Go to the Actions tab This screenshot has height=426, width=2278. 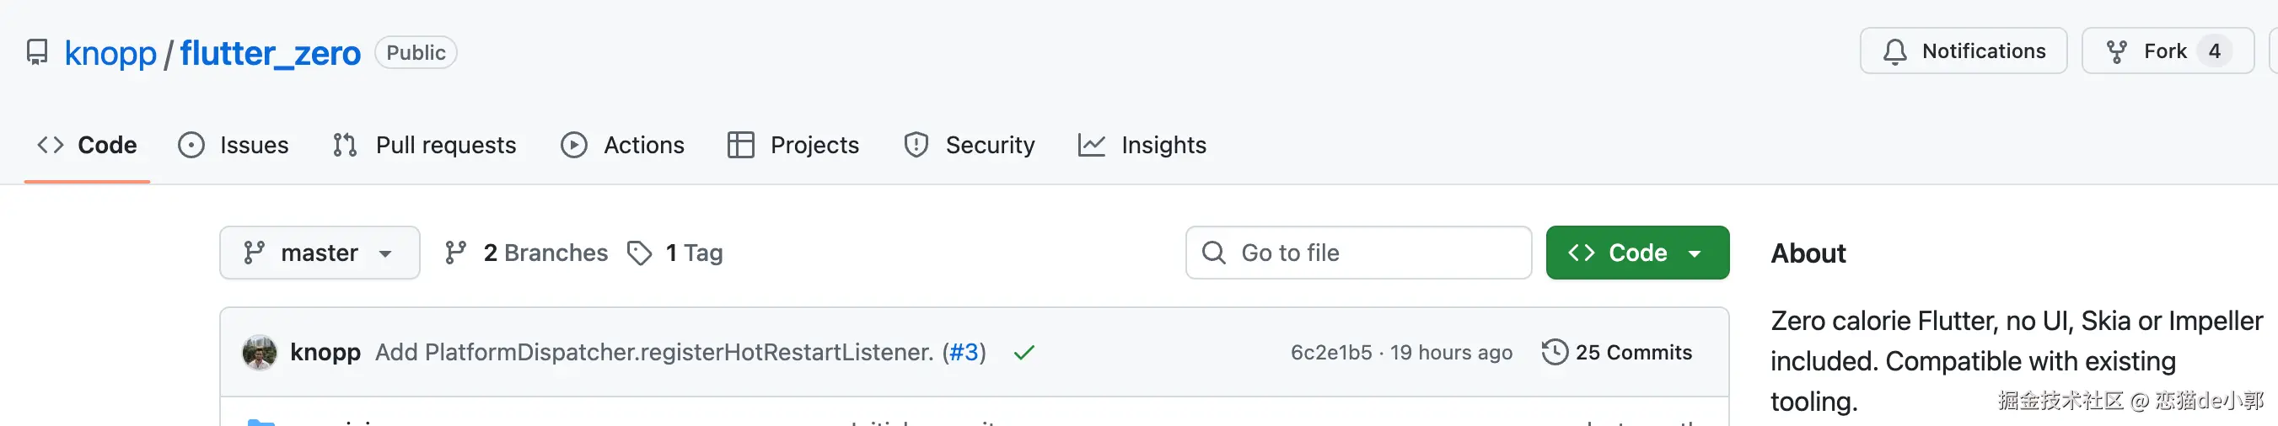tap(622, 145)
